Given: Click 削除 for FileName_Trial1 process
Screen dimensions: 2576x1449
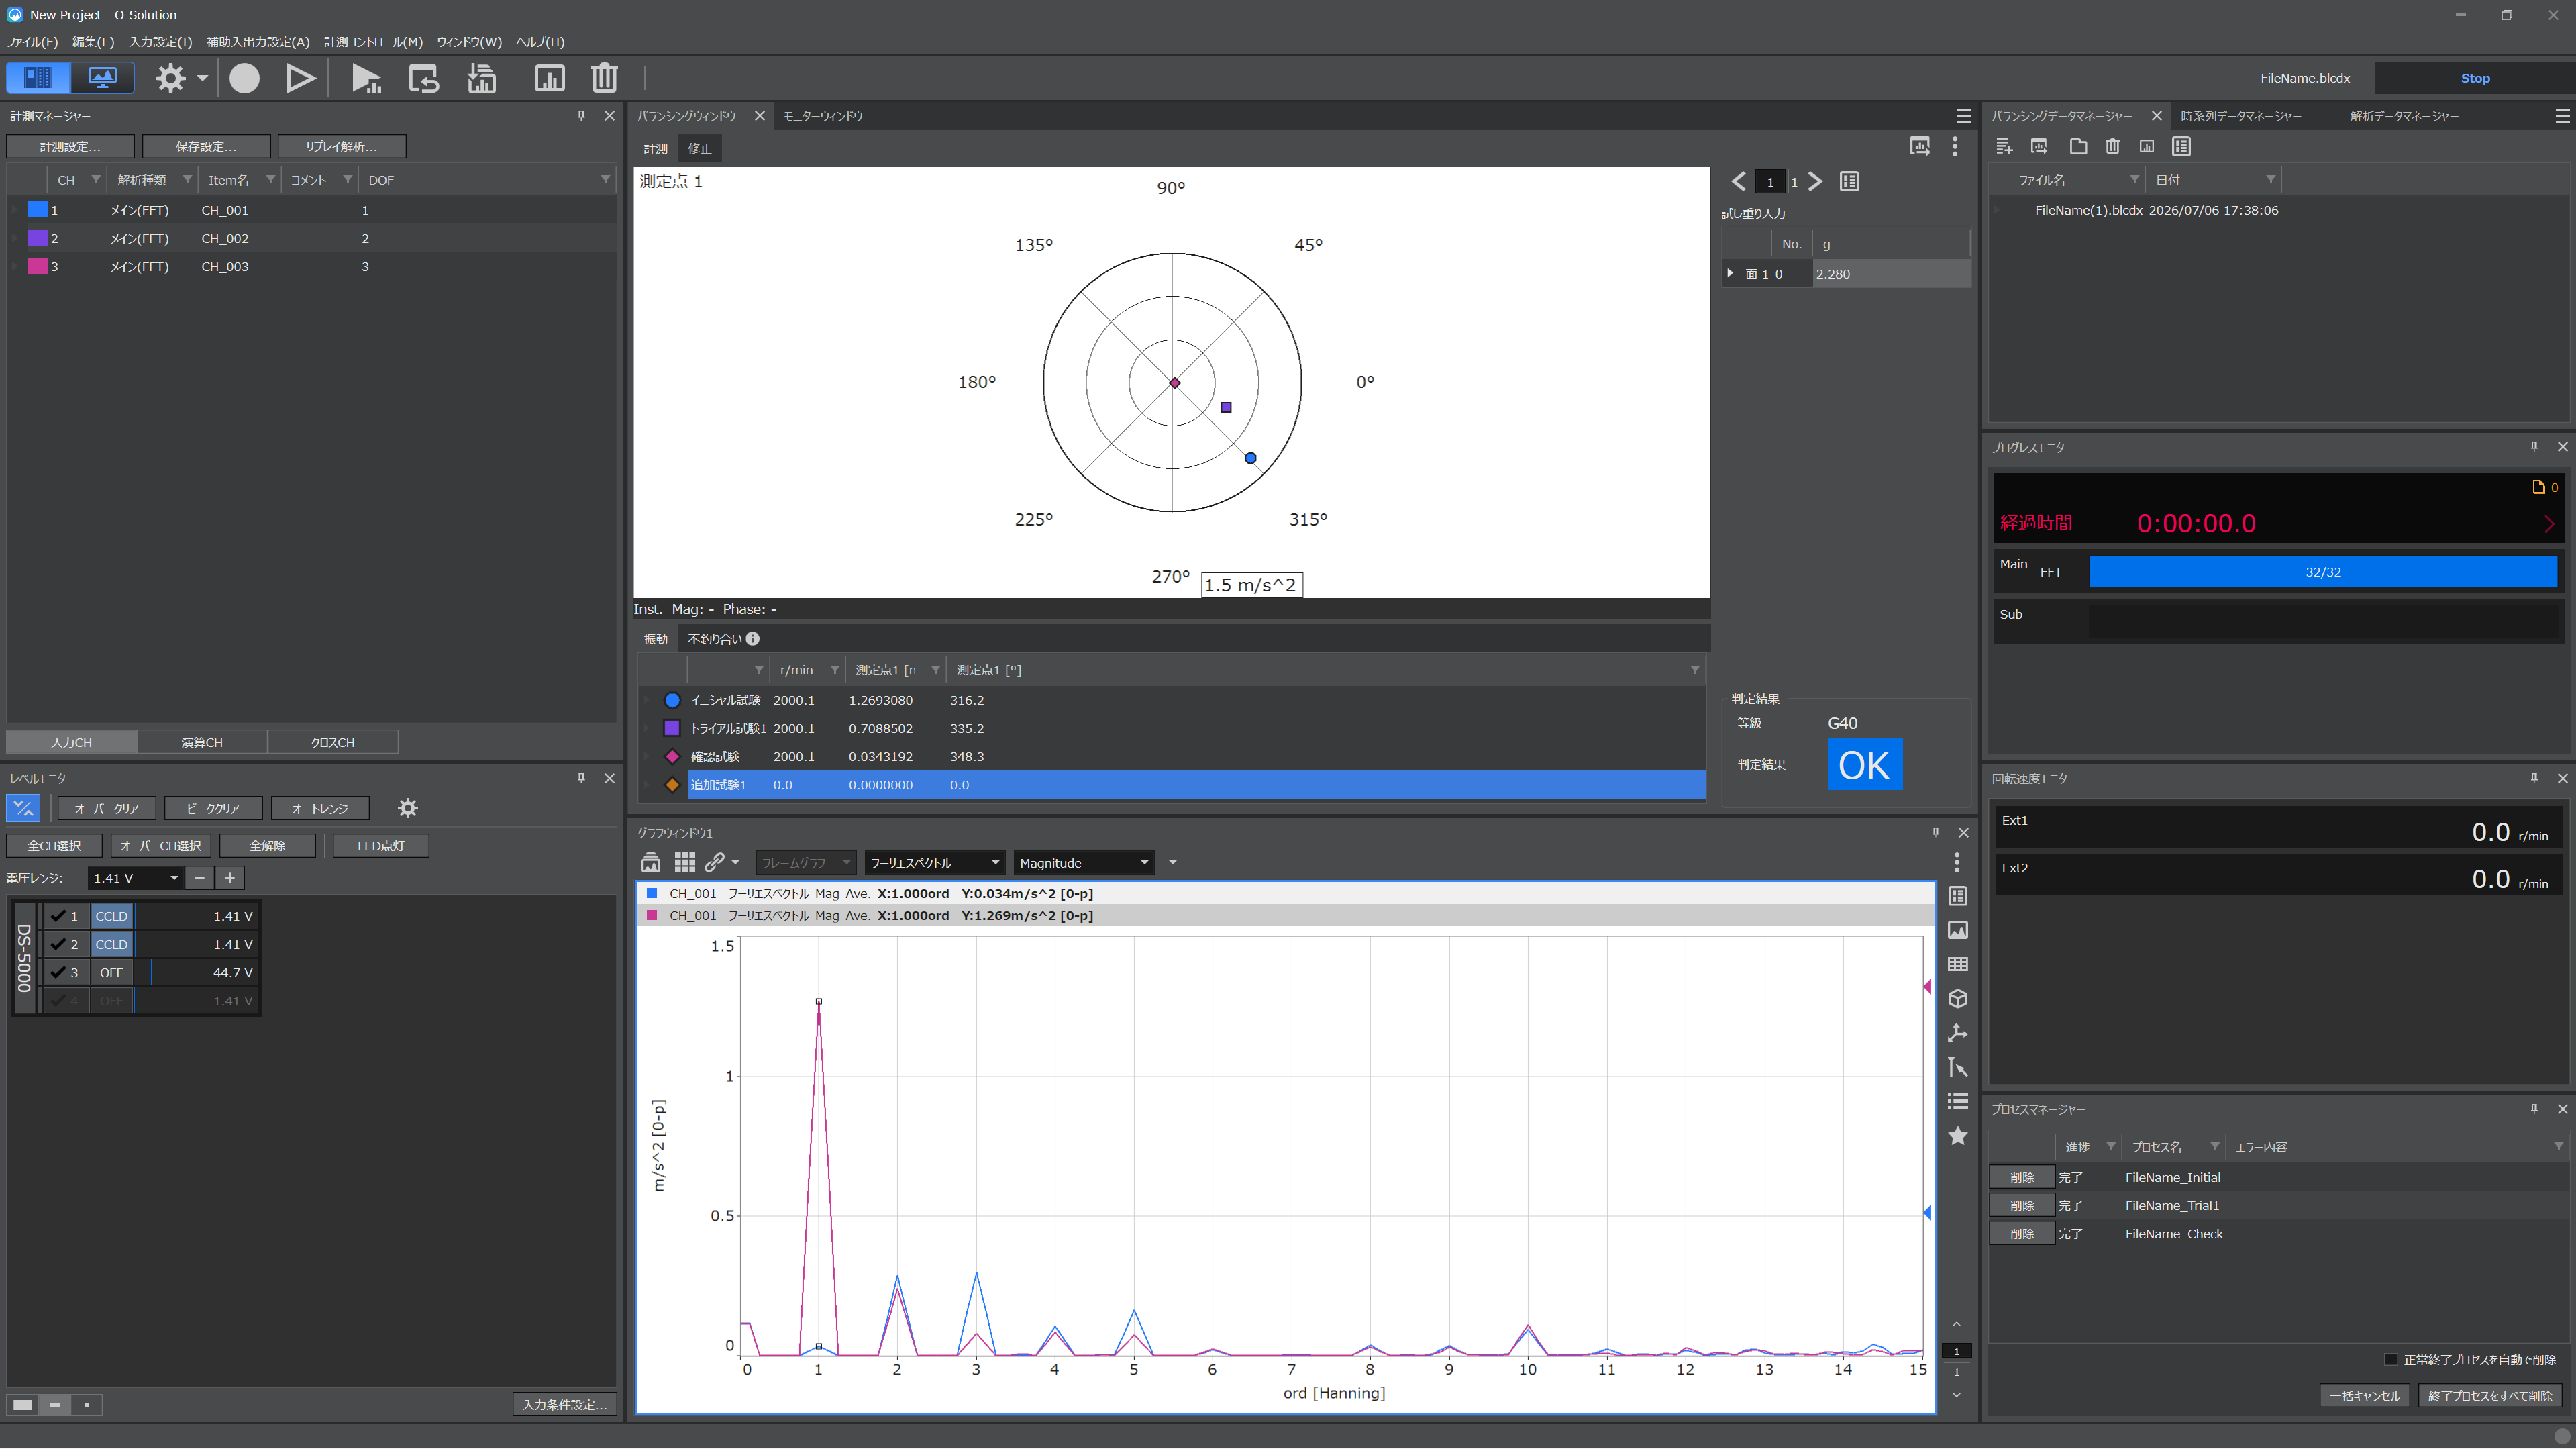Looking at the screenshot, I should click(2021, 1206).
